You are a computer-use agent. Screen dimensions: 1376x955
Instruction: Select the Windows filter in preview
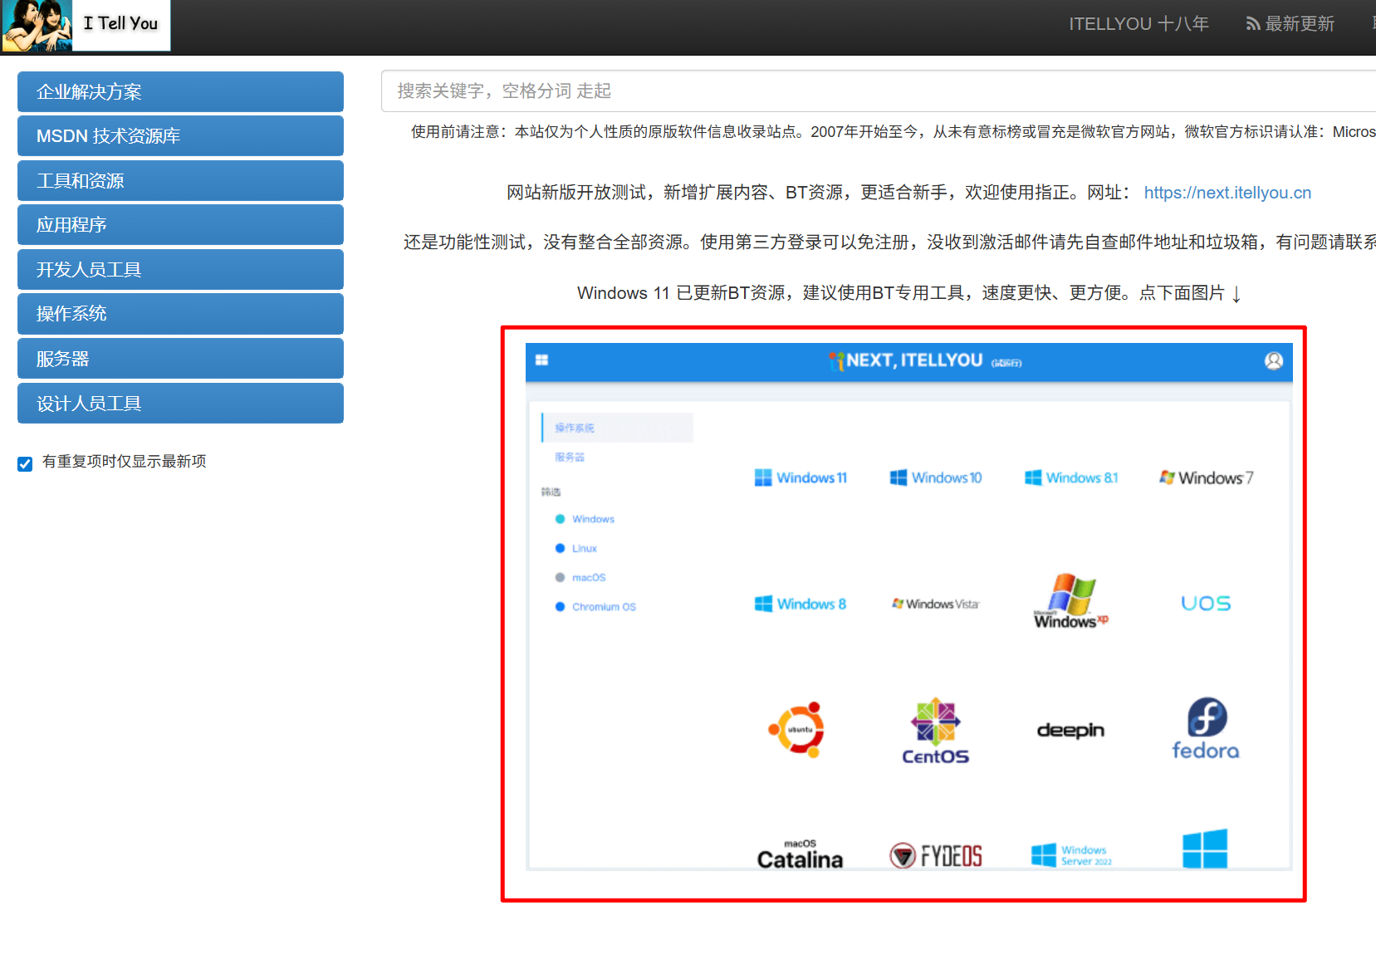[x=585, y=519]
